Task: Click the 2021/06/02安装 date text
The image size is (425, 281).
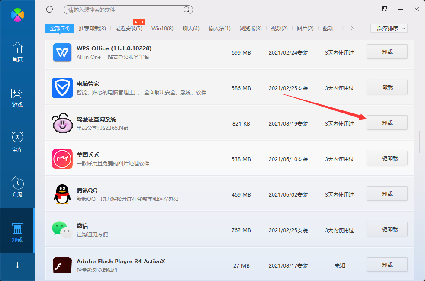Action: pos(288,195)
